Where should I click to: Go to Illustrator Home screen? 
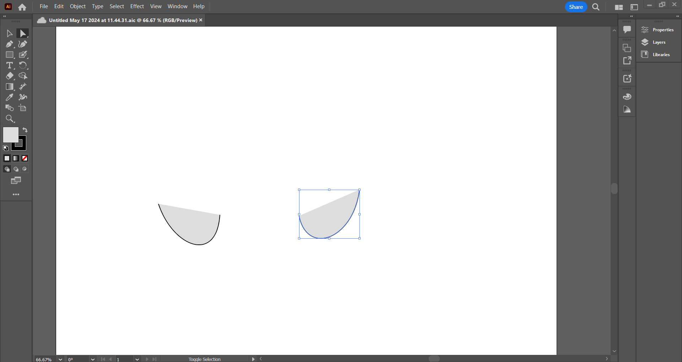pos(22,7)
